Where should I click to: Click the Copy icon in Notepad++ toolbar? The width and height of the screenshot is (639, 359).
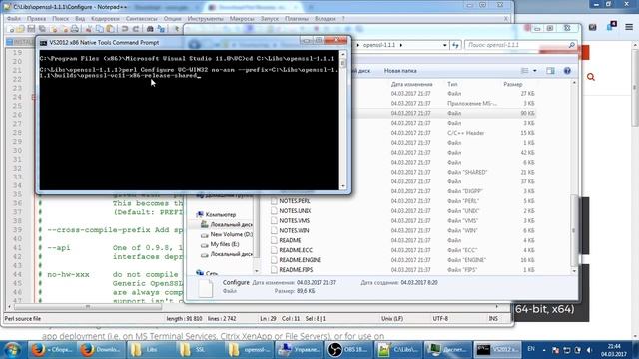[x=100, y=29]
